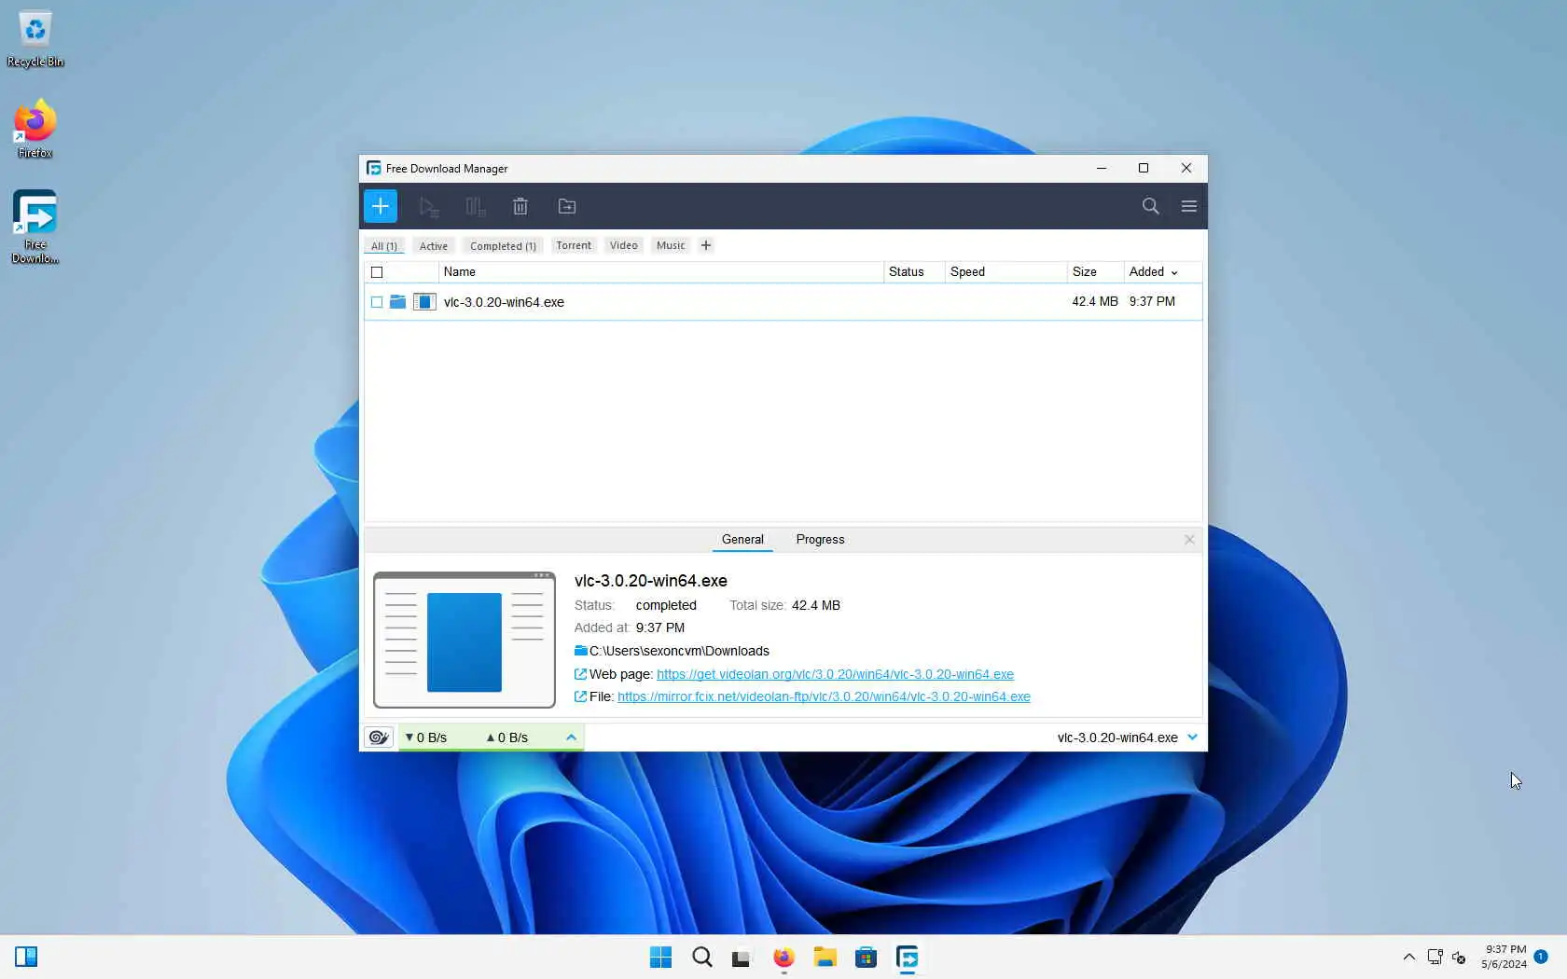Select the All (1) filter tab
Screen dimensions: 1567x979
click(x=384, y=246)
